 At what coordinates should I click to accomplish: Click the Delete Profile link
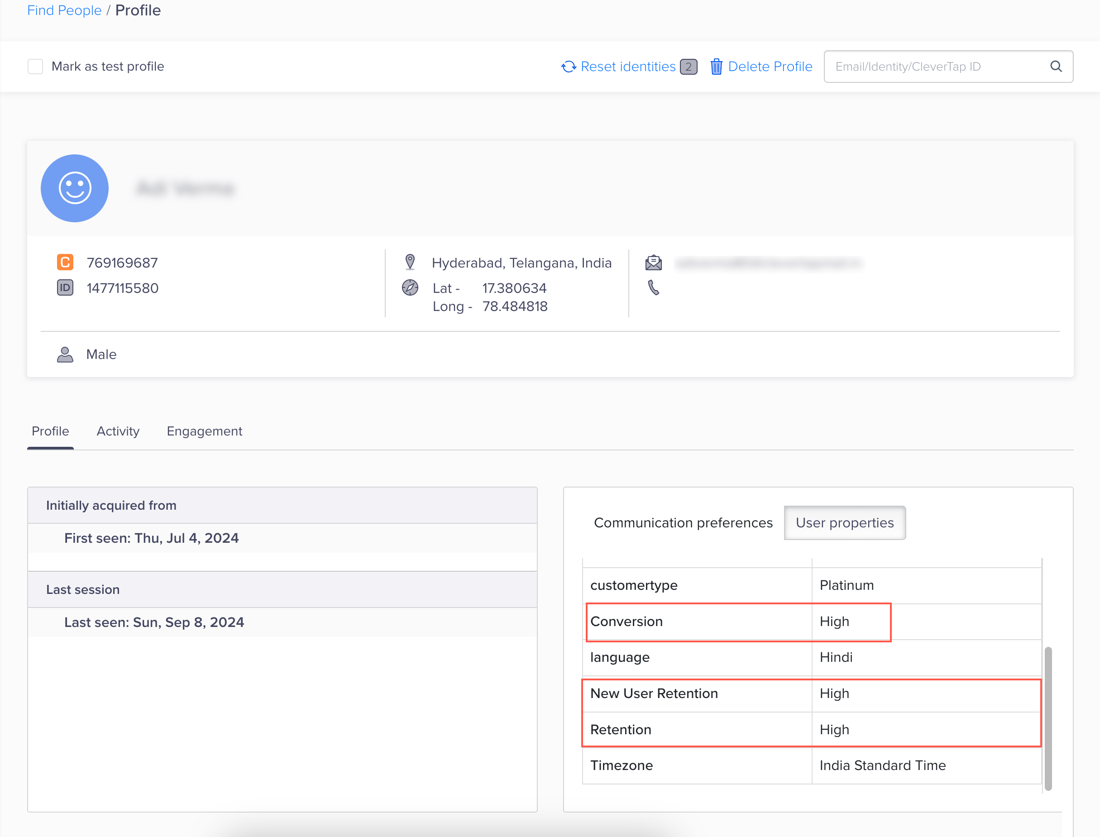point(770,66)
